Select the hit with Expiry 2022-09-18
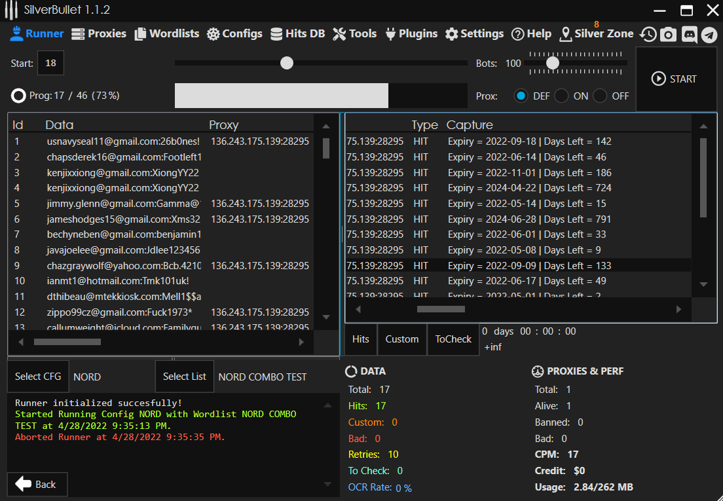Screen dimensions: 723x501 [518, 141]
